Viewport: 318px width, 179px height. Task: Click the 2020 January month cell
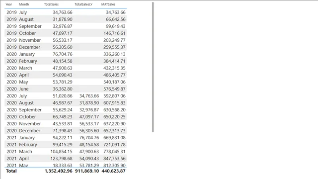point(27,54)
